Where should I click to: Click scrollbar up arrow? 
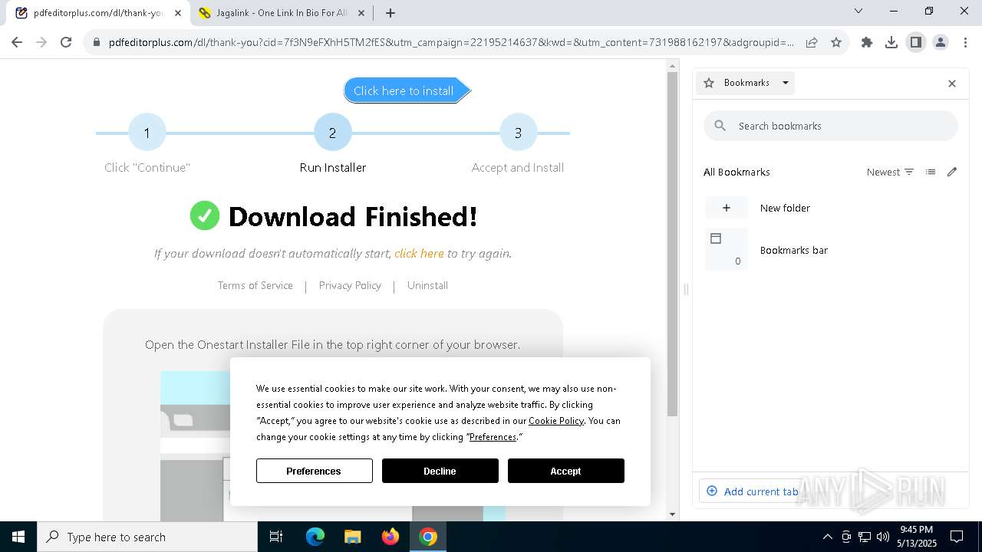pos(673,66)
